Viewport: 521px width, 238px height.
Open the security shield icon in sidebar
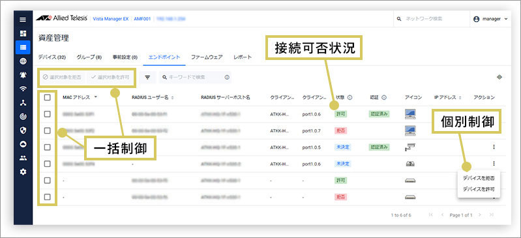click(23, 130)
